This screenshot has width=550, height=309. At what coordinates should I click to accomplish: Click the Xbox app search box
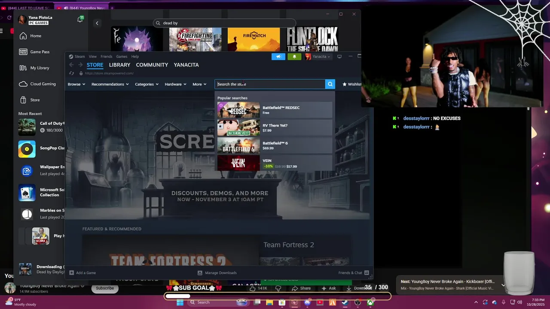(224, 23)
